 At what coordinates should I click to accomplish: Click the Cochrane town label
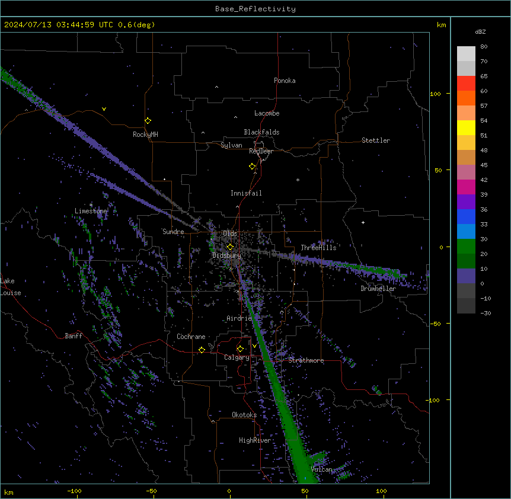191,337
